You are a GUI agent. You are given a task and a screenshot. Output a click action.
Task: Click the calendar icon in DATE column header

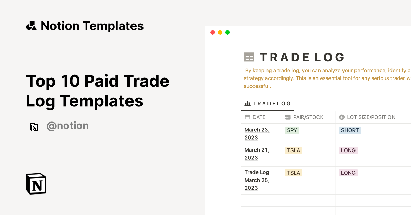click(x=247, y=117)
